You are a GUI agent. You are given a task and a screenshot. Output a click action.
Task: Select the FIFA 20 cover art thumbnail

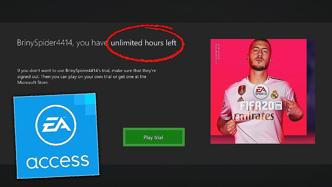click(x=262, y=91)
